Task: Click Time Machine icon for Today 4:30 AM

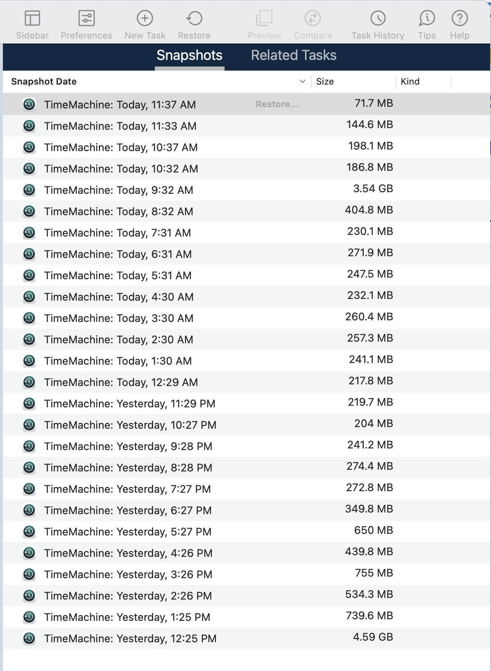Action: click(x=29, y=296)
